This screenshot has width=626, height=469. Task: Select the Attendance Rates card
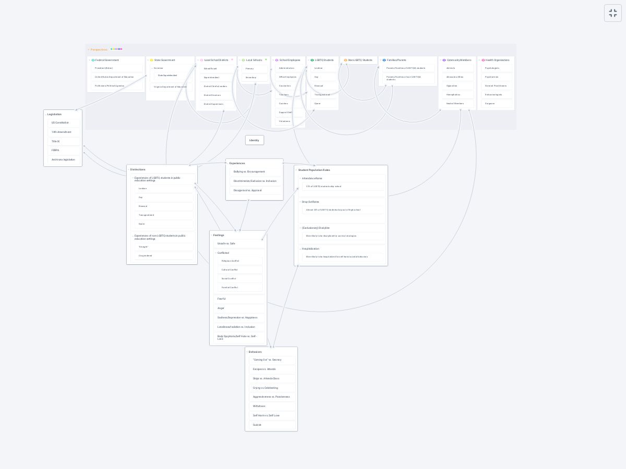(x=312, y=179)
